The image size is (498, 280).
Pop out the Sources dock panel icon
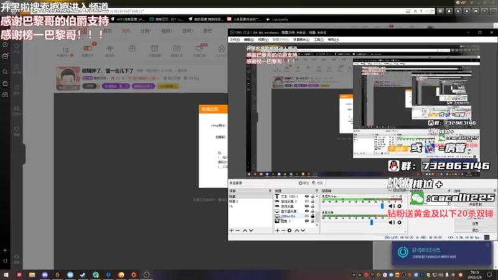tap(316, 191)
